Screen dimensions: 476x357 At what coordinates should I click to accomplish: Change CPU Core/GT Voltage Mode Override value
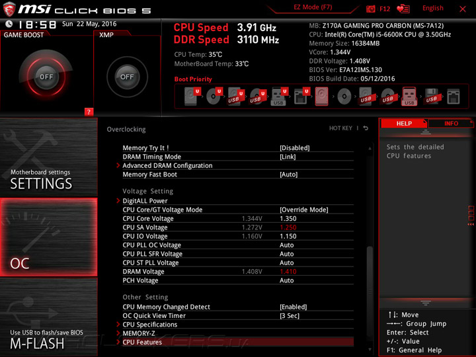click(304, 210)
